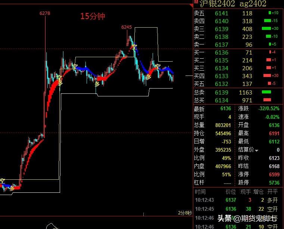The height and width of the screenshot is (229, 284).
Task: Click the 跌停 value 5736
Action: [x=274, y=183]
